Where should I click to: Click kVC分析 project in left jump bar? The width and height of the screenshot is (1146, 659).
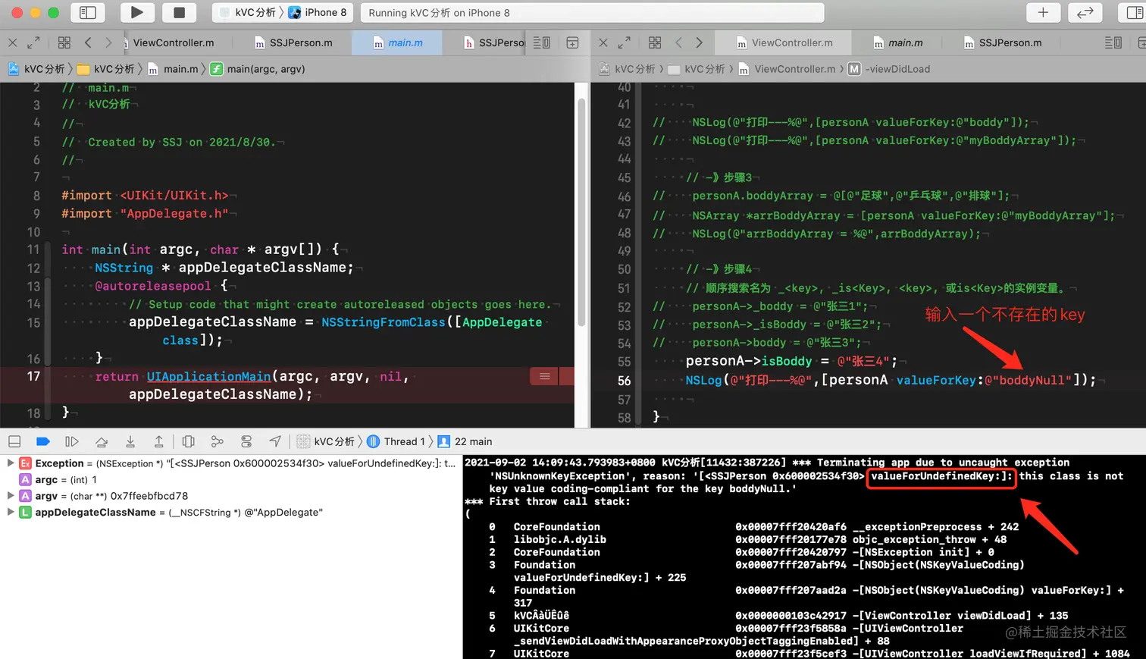click(x=36, y=69)
